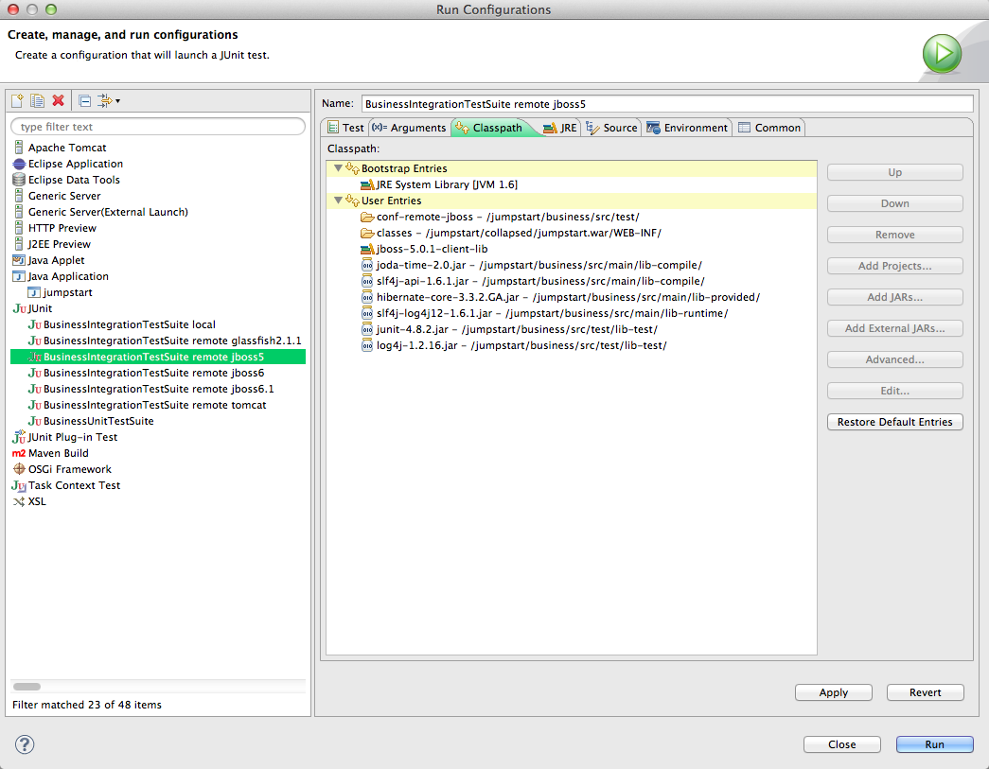Click the Collapse All toolbar icon
Image resolution: width=989 pixels, height=769 pixels.
tap(84, 100)
